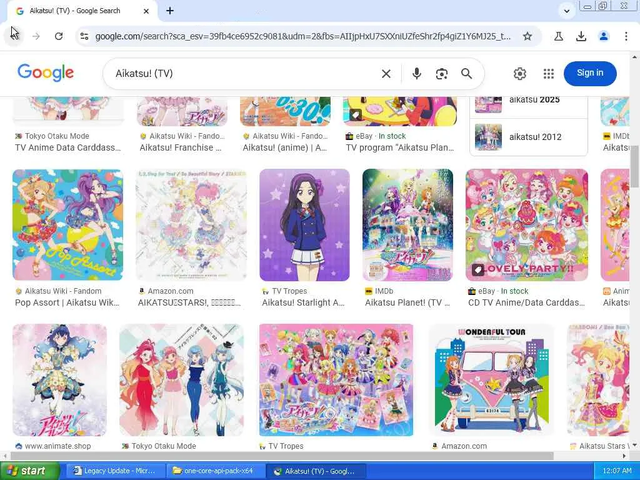This screenshot has height=480, width=640.
Task: Open the Chrome profile avatar icon
Action: [604, 36]
